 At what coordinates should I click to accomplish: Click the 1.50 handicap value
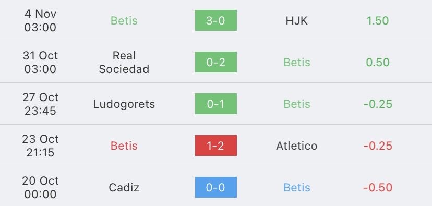(377, 21)
